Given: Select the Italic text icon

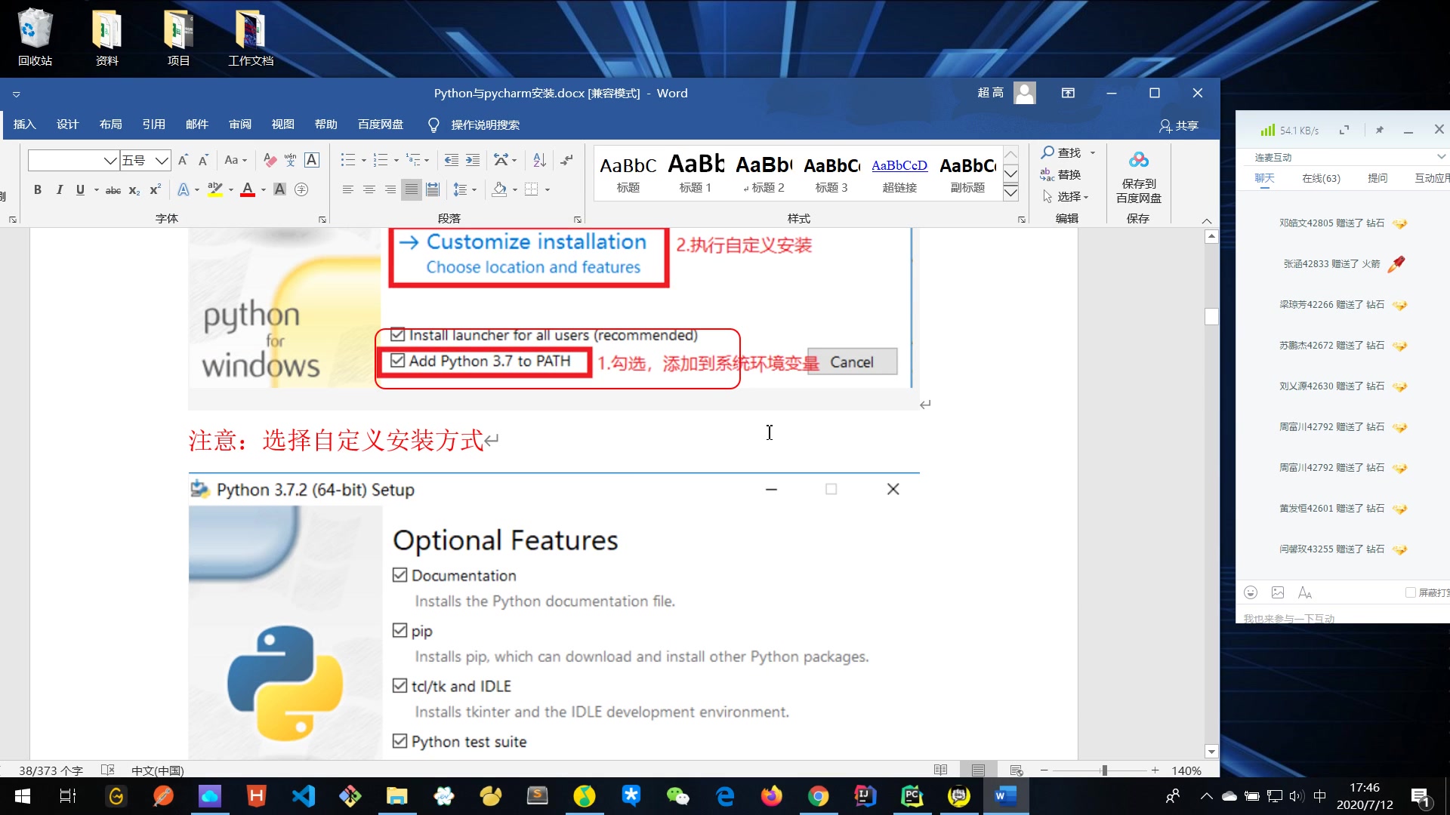Looking at the screenshot, I should coord(57,189).
